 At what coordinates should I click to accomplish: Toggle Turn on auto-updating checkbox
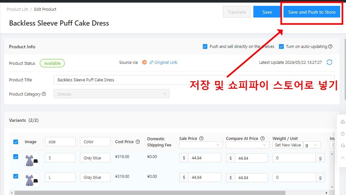281,47
